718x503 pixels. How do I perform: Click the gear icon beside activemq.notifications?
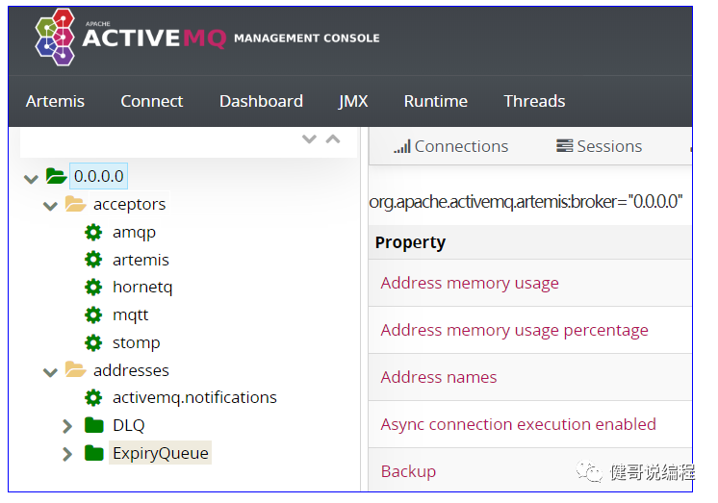click(93, 397)
